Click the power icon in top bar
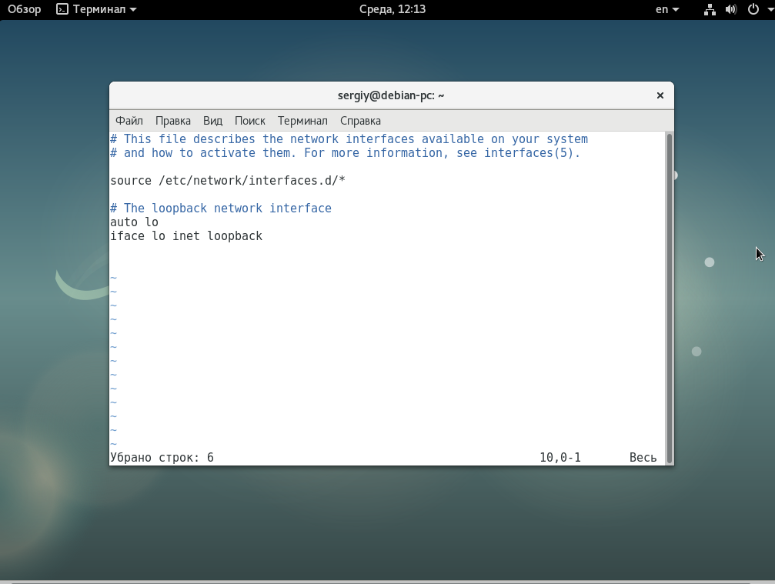 tap(753, 9)
